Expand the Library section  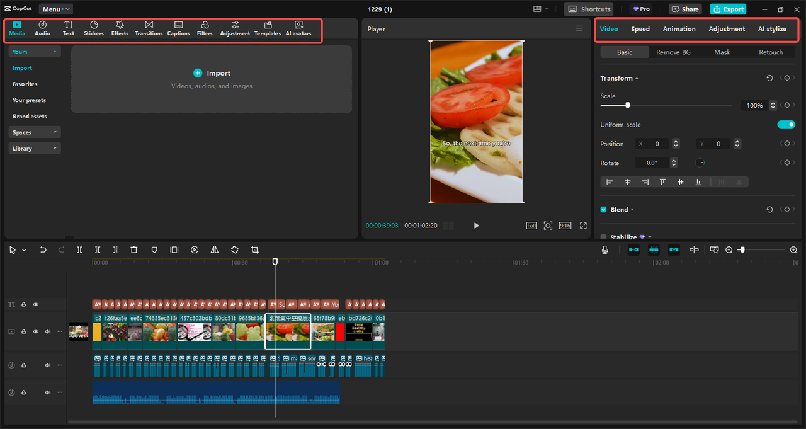point(35,149)
